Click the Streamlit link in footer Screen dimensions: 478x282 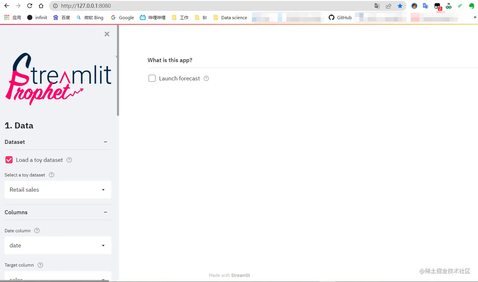coord(240,275)
